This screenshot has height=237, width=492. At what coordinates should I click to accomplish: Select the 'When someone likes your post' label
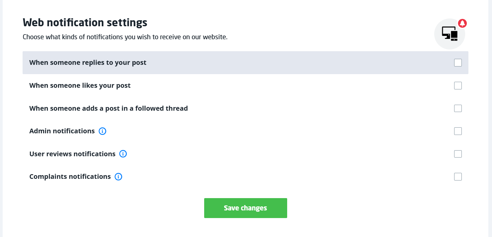point(80,86)
